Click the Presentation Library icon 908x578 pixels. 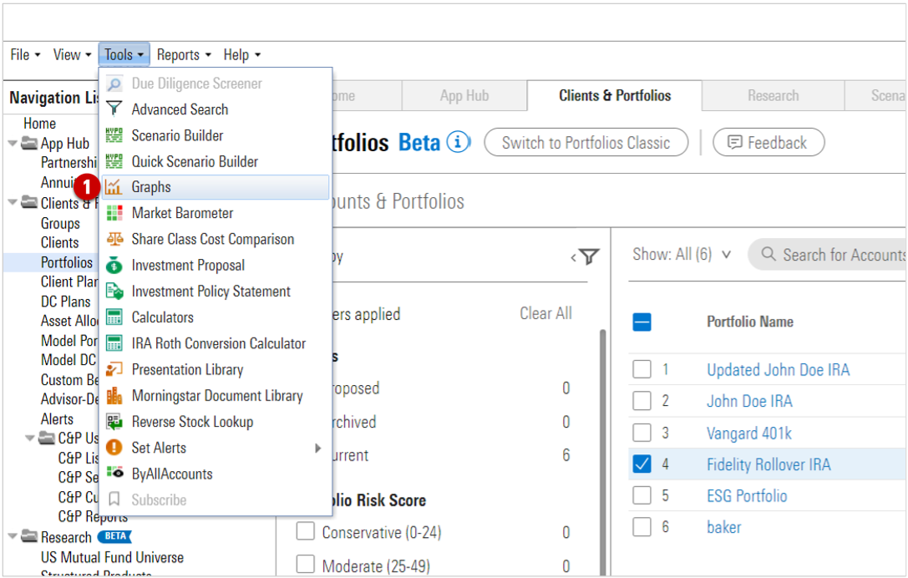coord(114,369)
